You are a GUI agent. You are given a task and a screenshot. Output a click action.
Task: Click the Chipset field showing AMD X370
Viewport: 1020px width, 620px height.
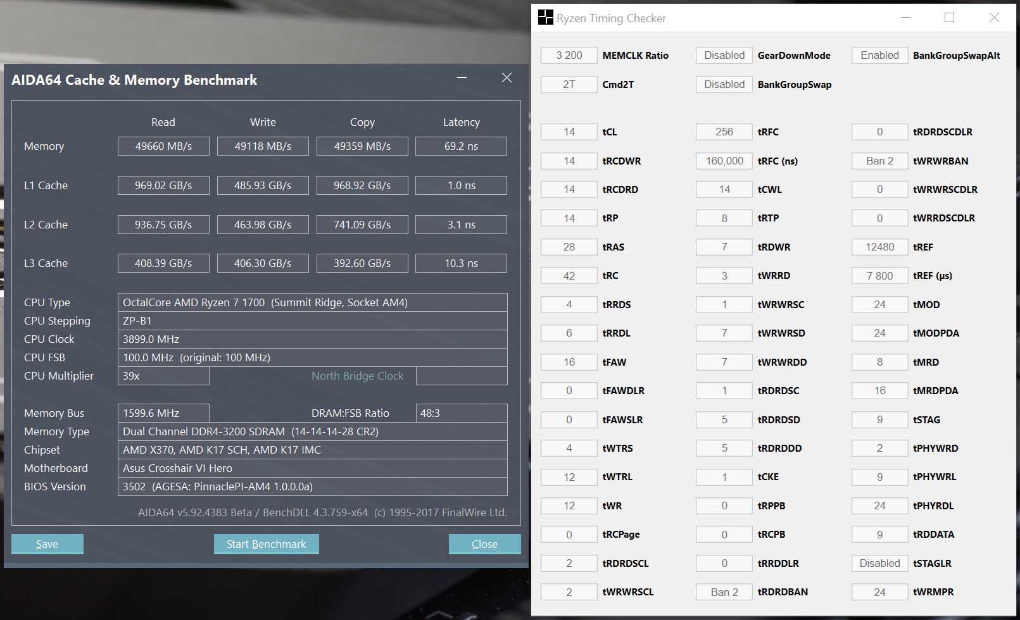point(313,450)
